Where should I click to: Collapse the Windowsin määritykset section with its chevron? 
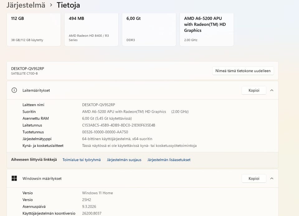[272, 178]
